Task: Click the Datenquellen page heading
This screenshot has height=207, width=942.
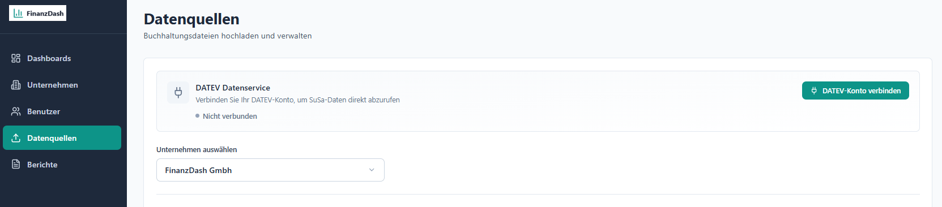Action: pos(191,19)
